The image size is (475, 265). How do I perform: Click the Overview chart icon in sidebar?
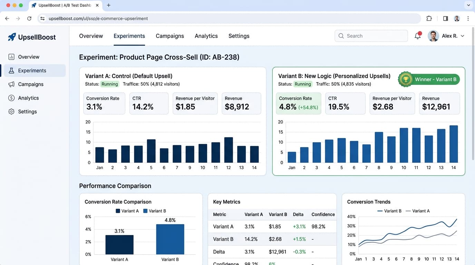[11, 57]
